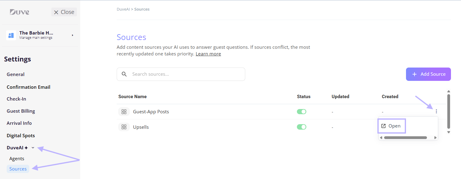Open the Check-In settings page
This screenshot has height=179, width=461.
tap(16, 99)
